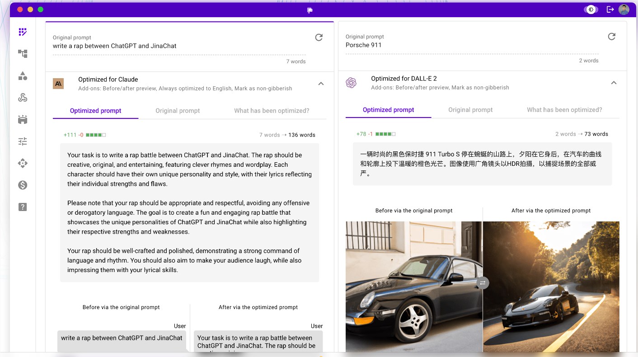Click 'After via the optimized prompt' in Claude card
638x357 pixels.
click(x=258, y=307)
